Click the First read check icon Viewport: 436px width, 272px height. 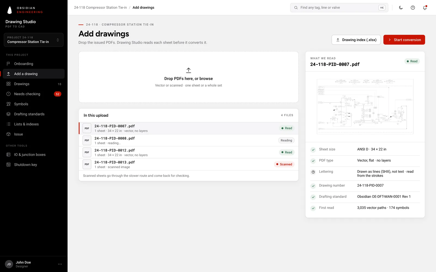coord(313,208)
